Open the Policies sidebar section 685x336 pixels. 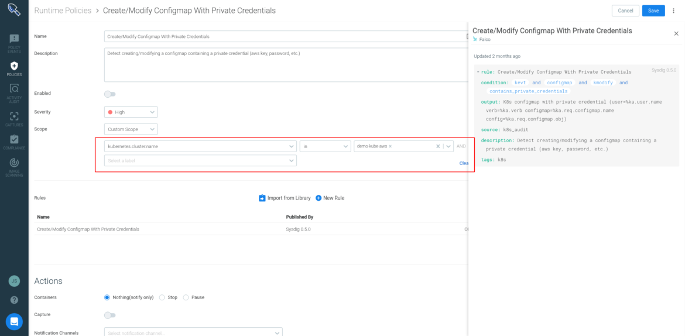tap(14, 69)
